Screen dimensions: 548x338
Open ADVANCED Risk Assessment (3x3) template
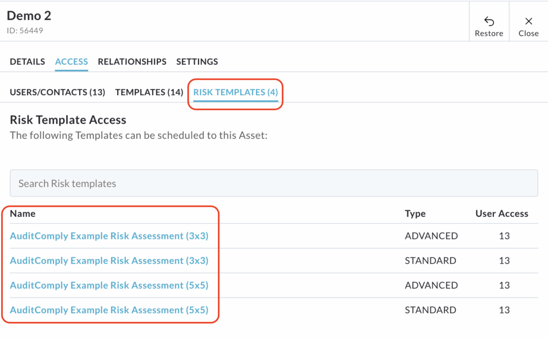pyautogui.click(x=109, y=236)
